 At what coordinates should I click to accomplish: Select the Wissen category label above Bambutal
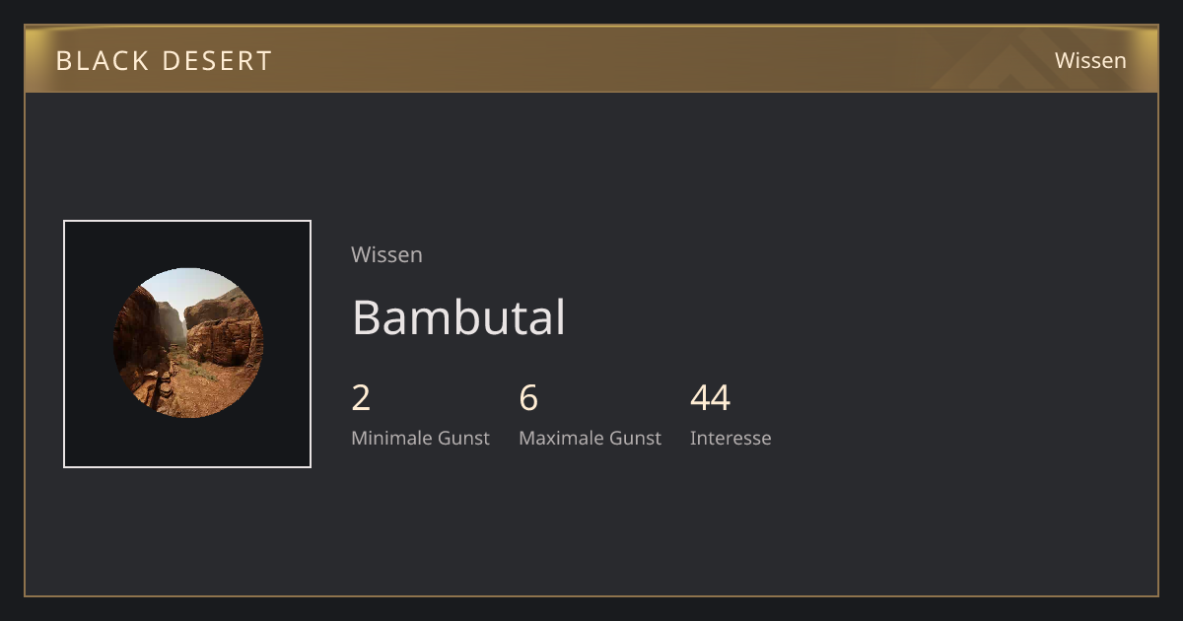tap(386, 254)
